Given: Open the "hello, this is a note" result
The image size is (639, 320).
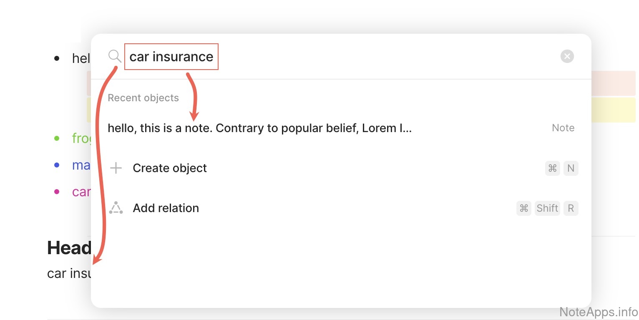Looking at the screenshot, I should click(x=259, y=128).
